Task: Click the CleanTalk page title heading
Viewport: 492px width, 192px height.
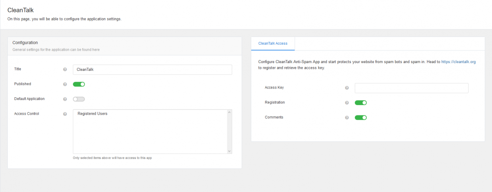Action: coord(20,10)
